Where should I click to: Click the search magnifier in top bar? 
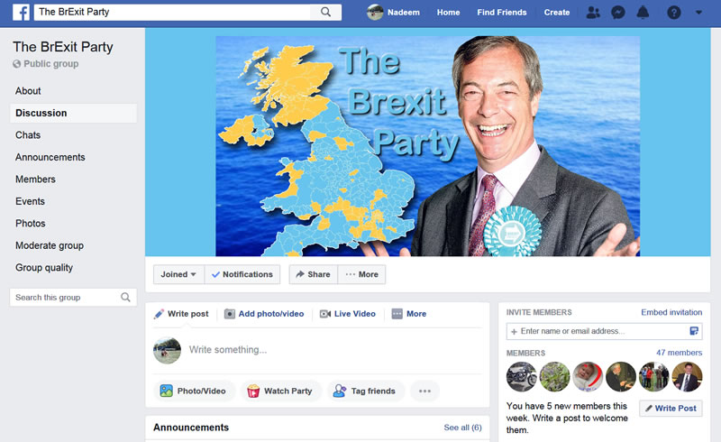tap(325, 12)
